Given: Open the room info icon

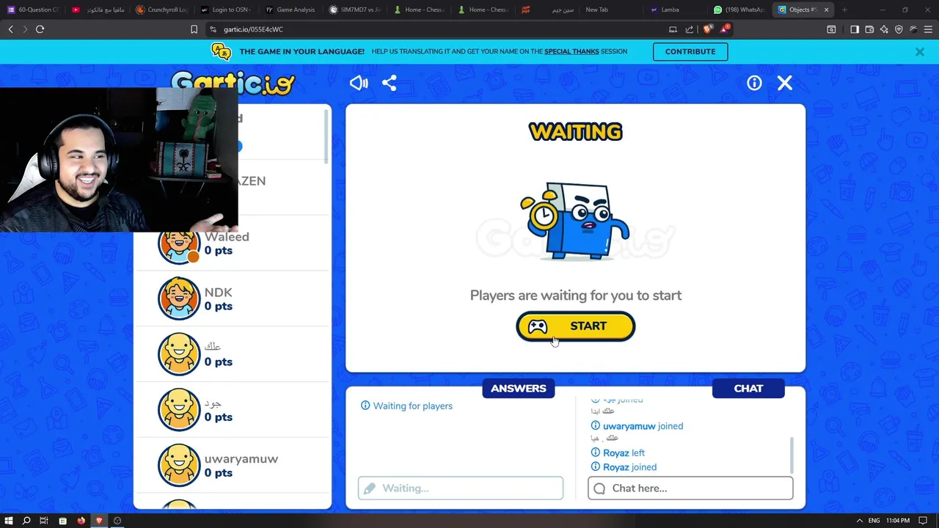Looking at the screenshot, I should [754, 83].
